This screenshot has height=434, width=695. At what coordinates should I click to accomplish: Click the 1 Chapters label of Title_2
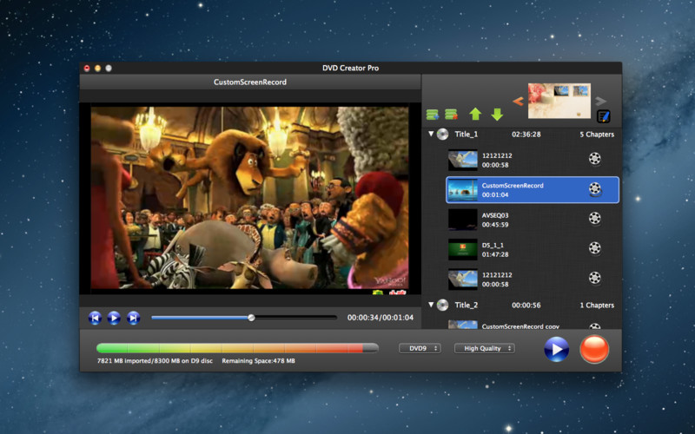(597, 306)
